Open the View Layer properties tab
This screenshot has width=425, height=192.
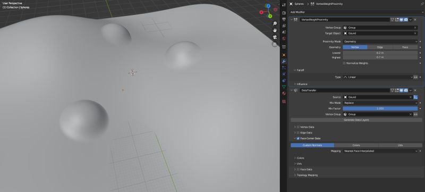(x=284, y=26)
